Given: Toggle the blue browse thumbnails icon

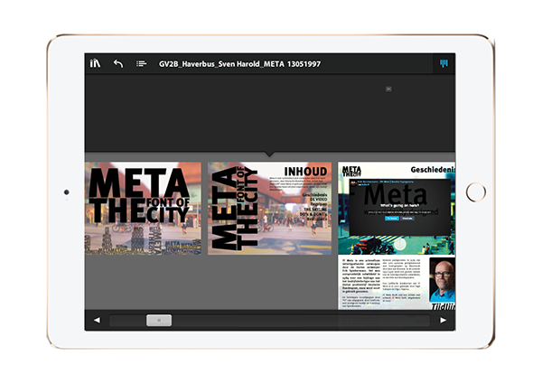Looking at the screenshot, I should tap(444, 63).
